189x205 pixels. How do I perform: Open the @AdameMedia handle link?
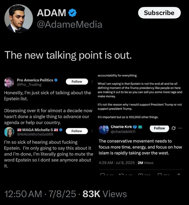pyautogui.click(x=70, y=25)
